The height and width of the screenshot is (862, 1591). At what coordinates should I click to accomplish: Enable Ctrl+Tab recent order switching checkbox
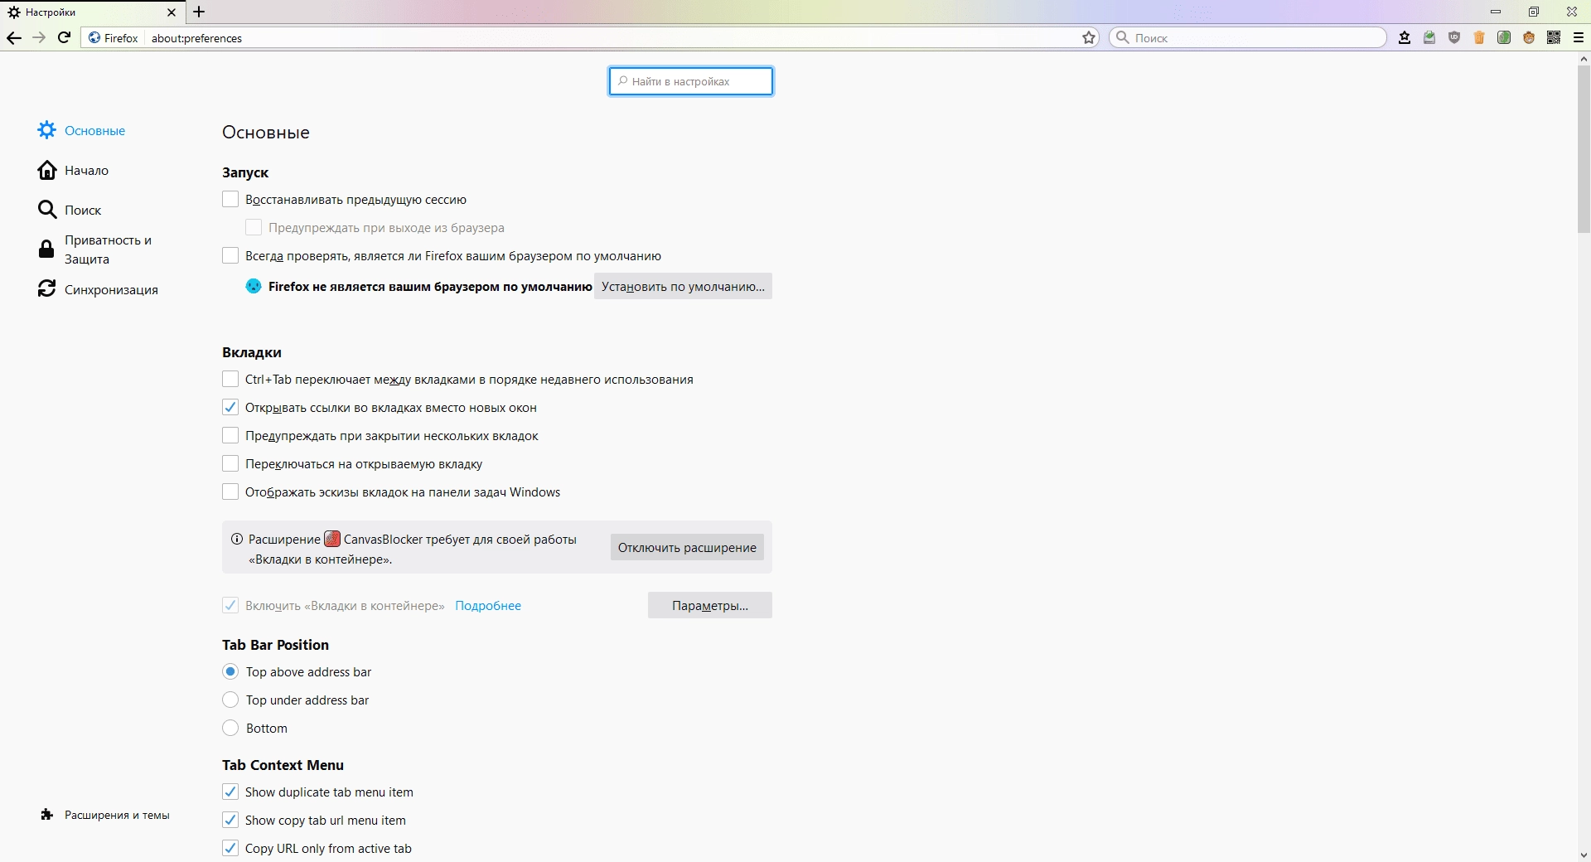click(230, 379)
